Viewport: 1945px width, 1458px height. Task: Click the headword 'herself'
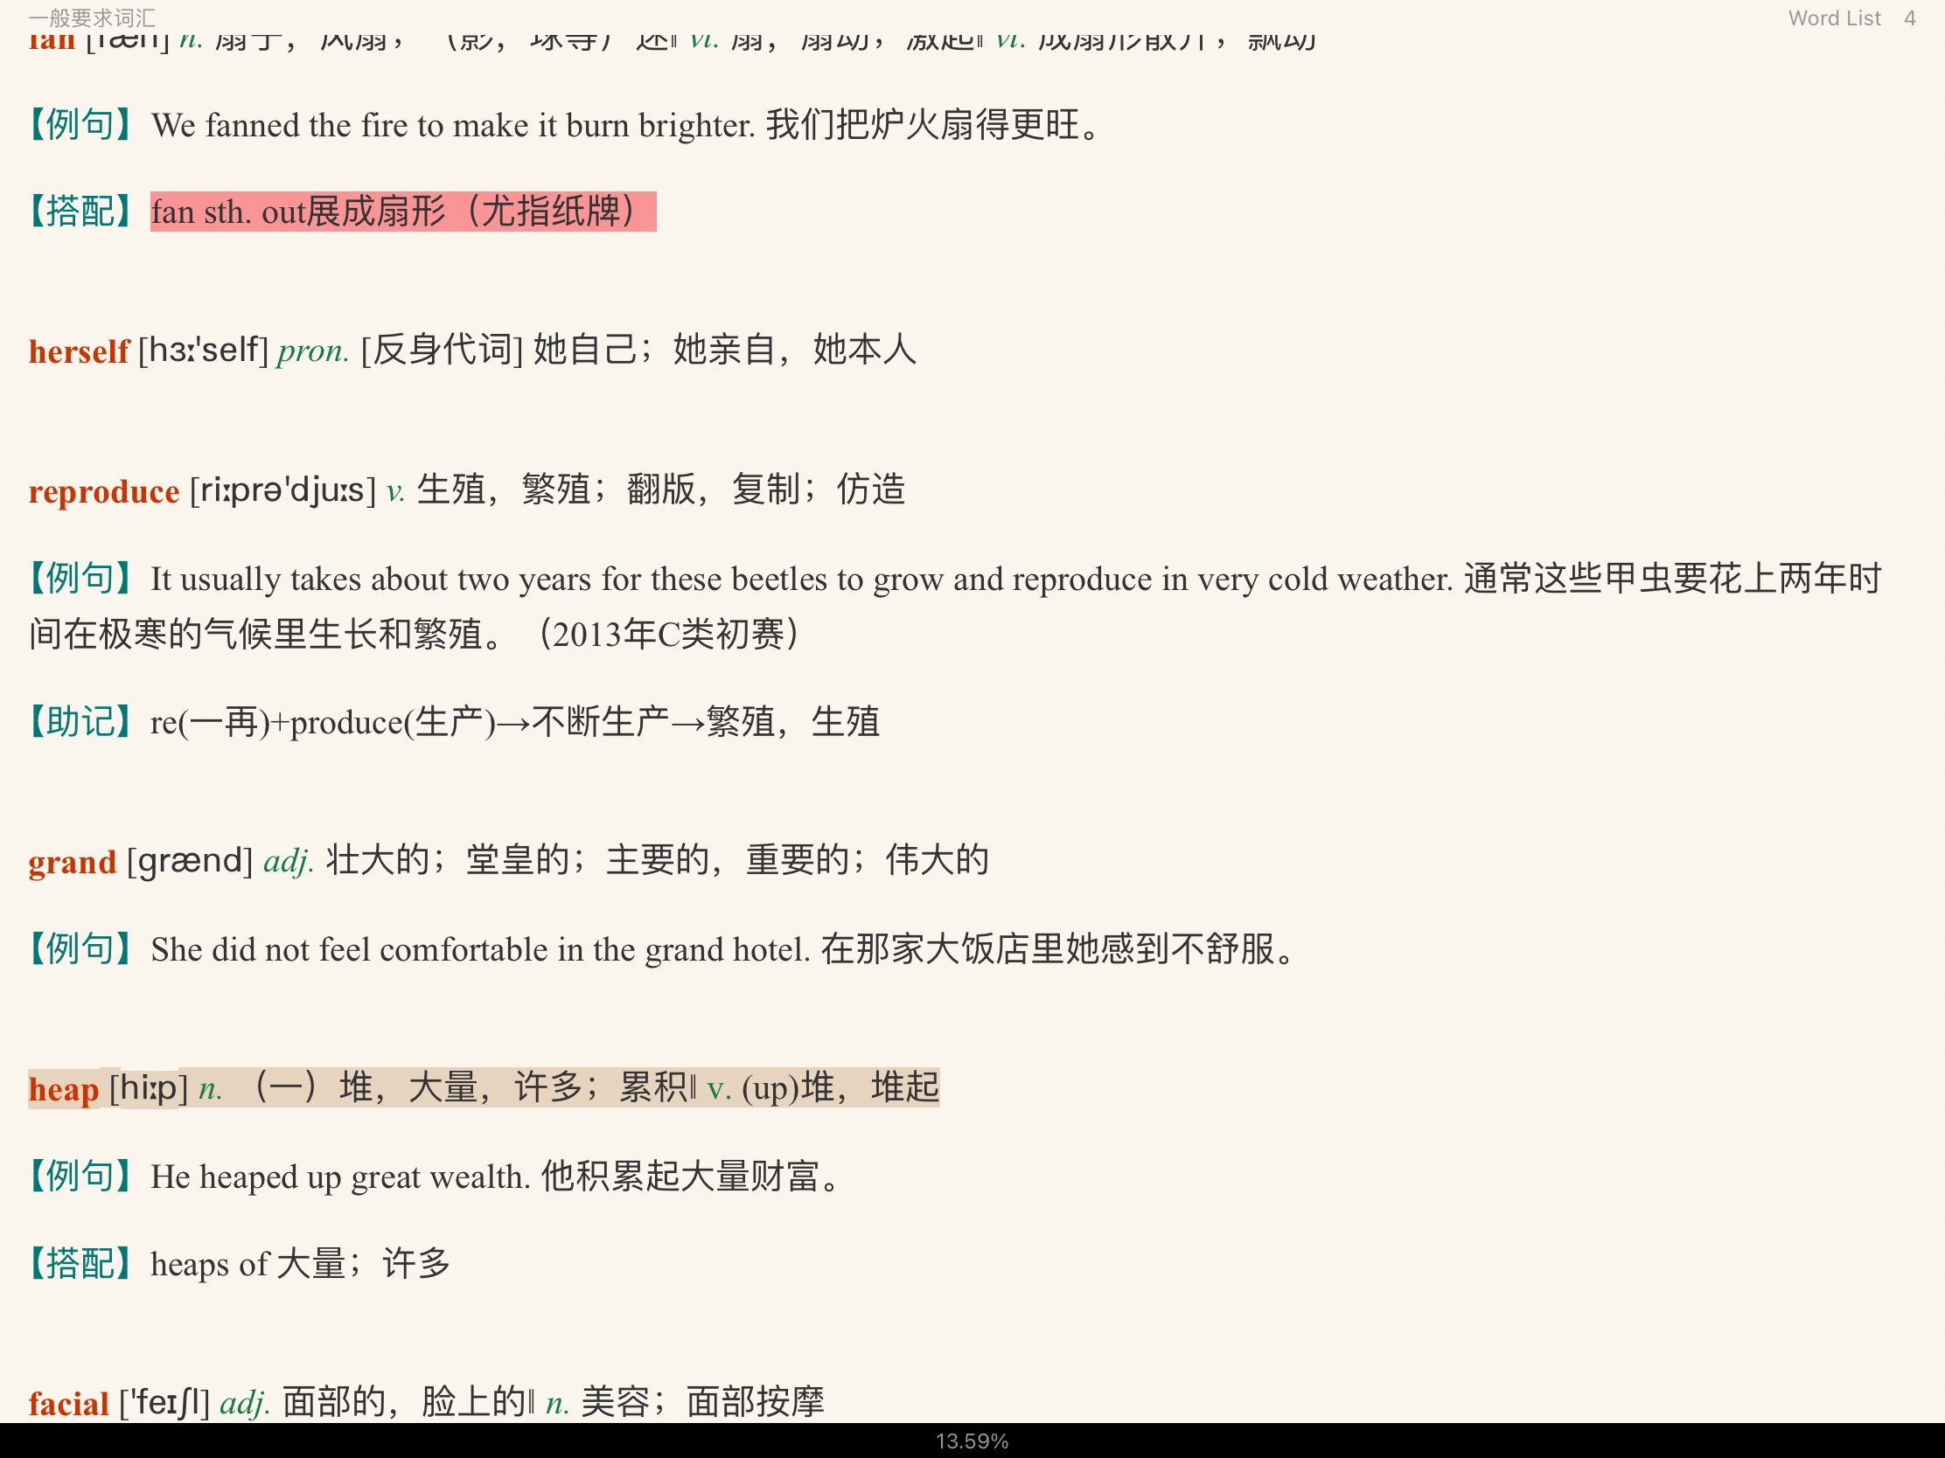[78, 351]
